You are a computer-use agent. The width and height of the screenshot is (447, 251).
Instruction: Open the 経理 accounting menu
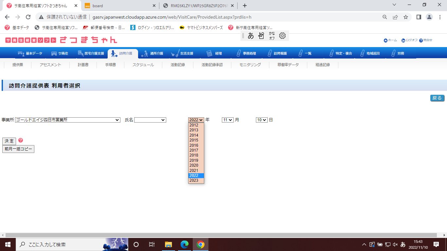click(x=215, y=53)
